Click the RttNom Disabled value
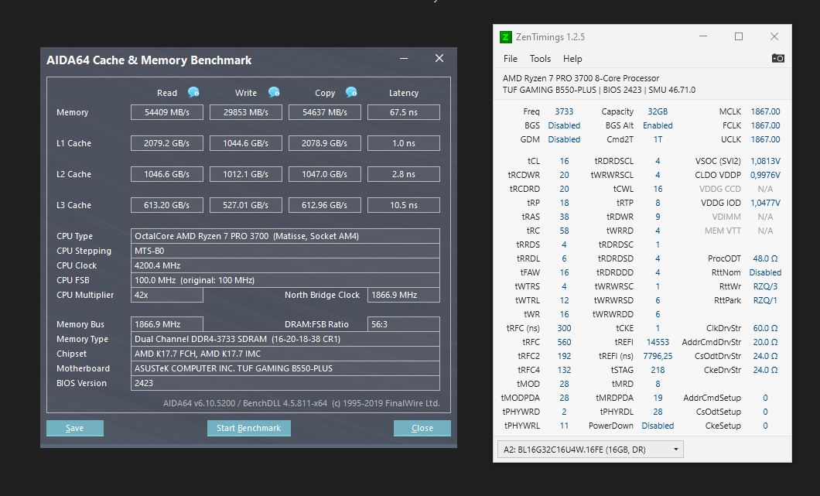 765,272
